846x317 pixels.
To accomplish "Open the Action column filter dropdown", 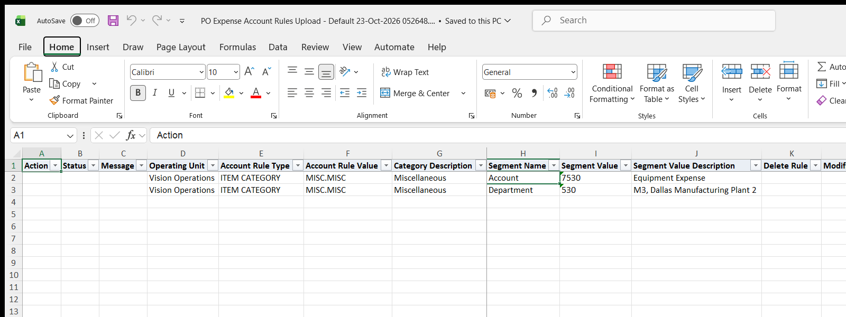I will point(55,166).
